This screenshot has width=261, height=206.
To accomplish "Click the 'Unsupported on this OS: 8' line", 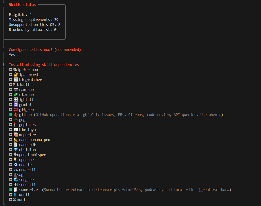I will click(35, 25).
